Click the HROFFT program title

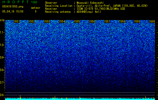pos(16,2)
